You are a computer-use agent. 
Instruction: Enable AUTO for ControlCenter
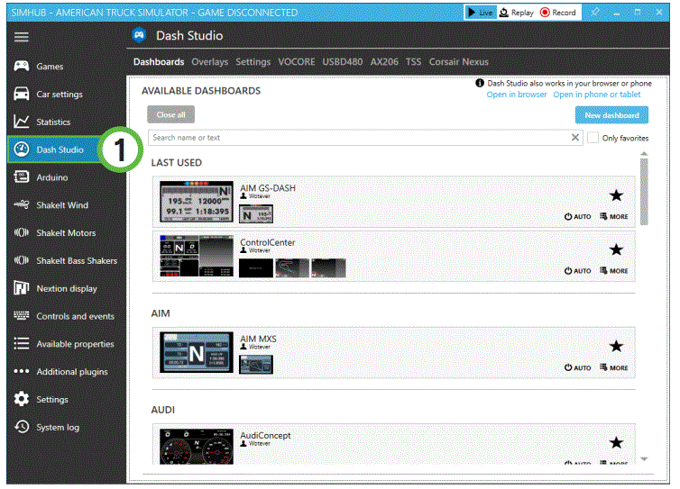(x=577, y=271)
